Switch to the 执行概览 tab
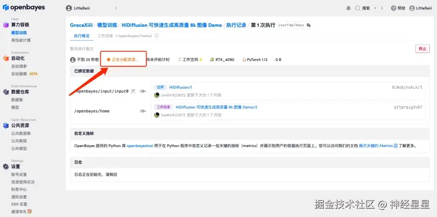 [x=82, y=36]
